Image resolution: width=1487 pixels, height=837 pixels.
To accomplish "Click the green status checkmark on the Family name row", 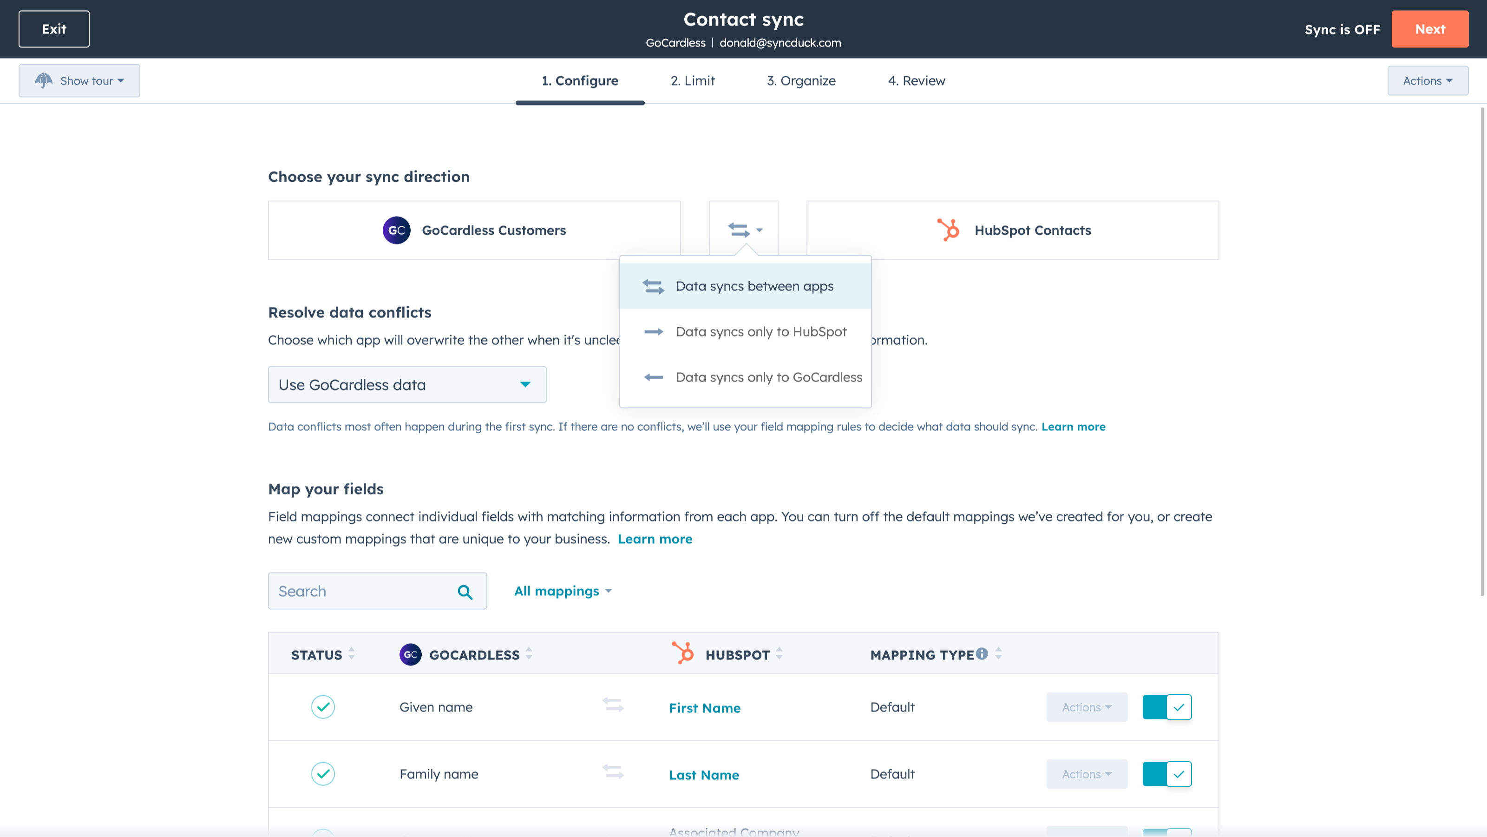I will (x=323, y=773).
